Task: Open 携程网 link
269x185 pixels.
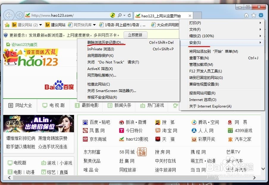Action: [x=198, y=152]
